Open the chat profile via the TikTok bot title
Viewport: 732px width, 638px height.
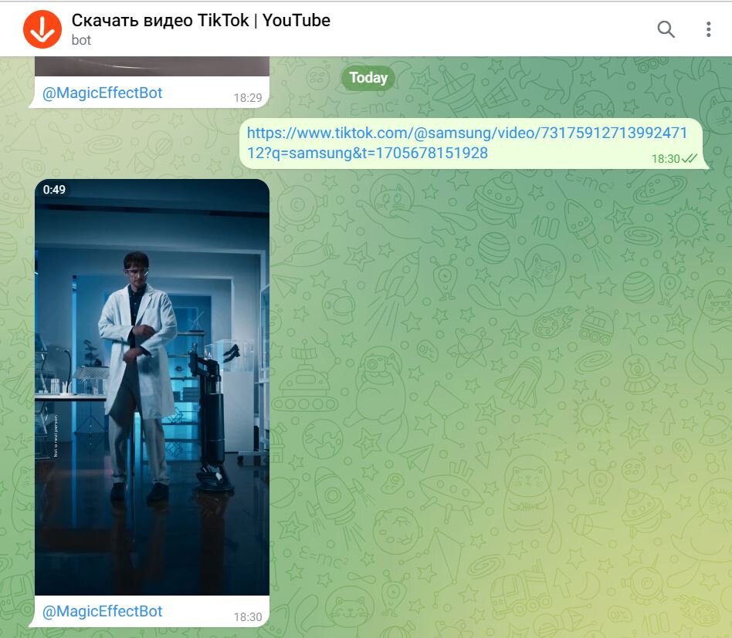[x=201, y=20]
